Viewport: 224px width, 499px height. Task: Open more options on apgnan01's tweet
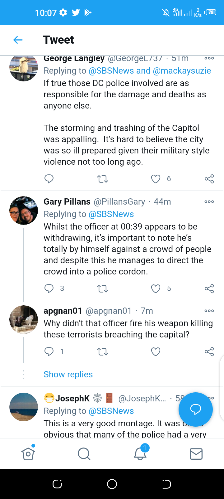[x=209, y=311]
